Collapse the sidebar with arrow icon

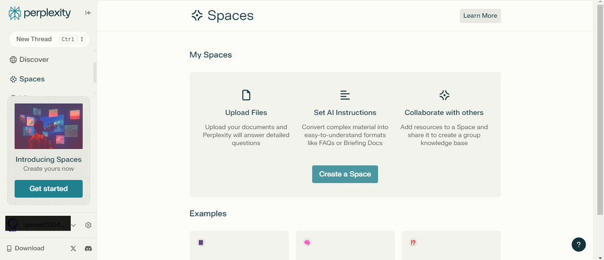tap(88, 13)
